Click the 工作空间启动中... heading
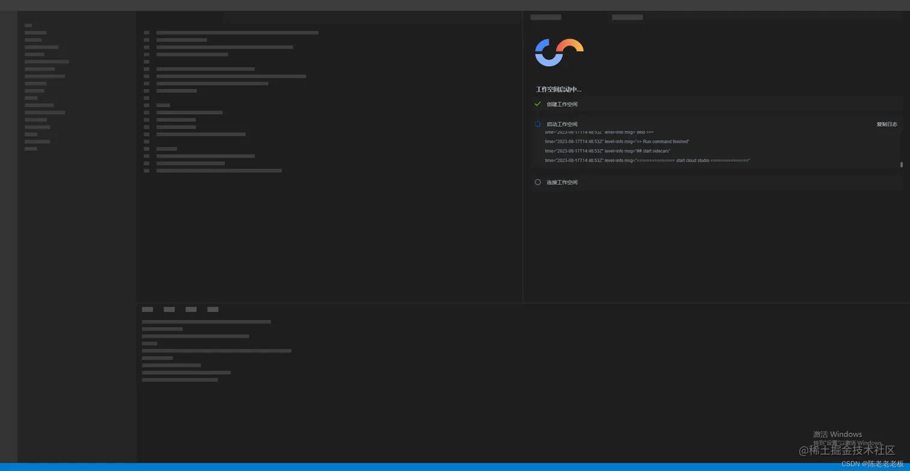The height and width of the screenshot is (471, 910). (559, 90)
